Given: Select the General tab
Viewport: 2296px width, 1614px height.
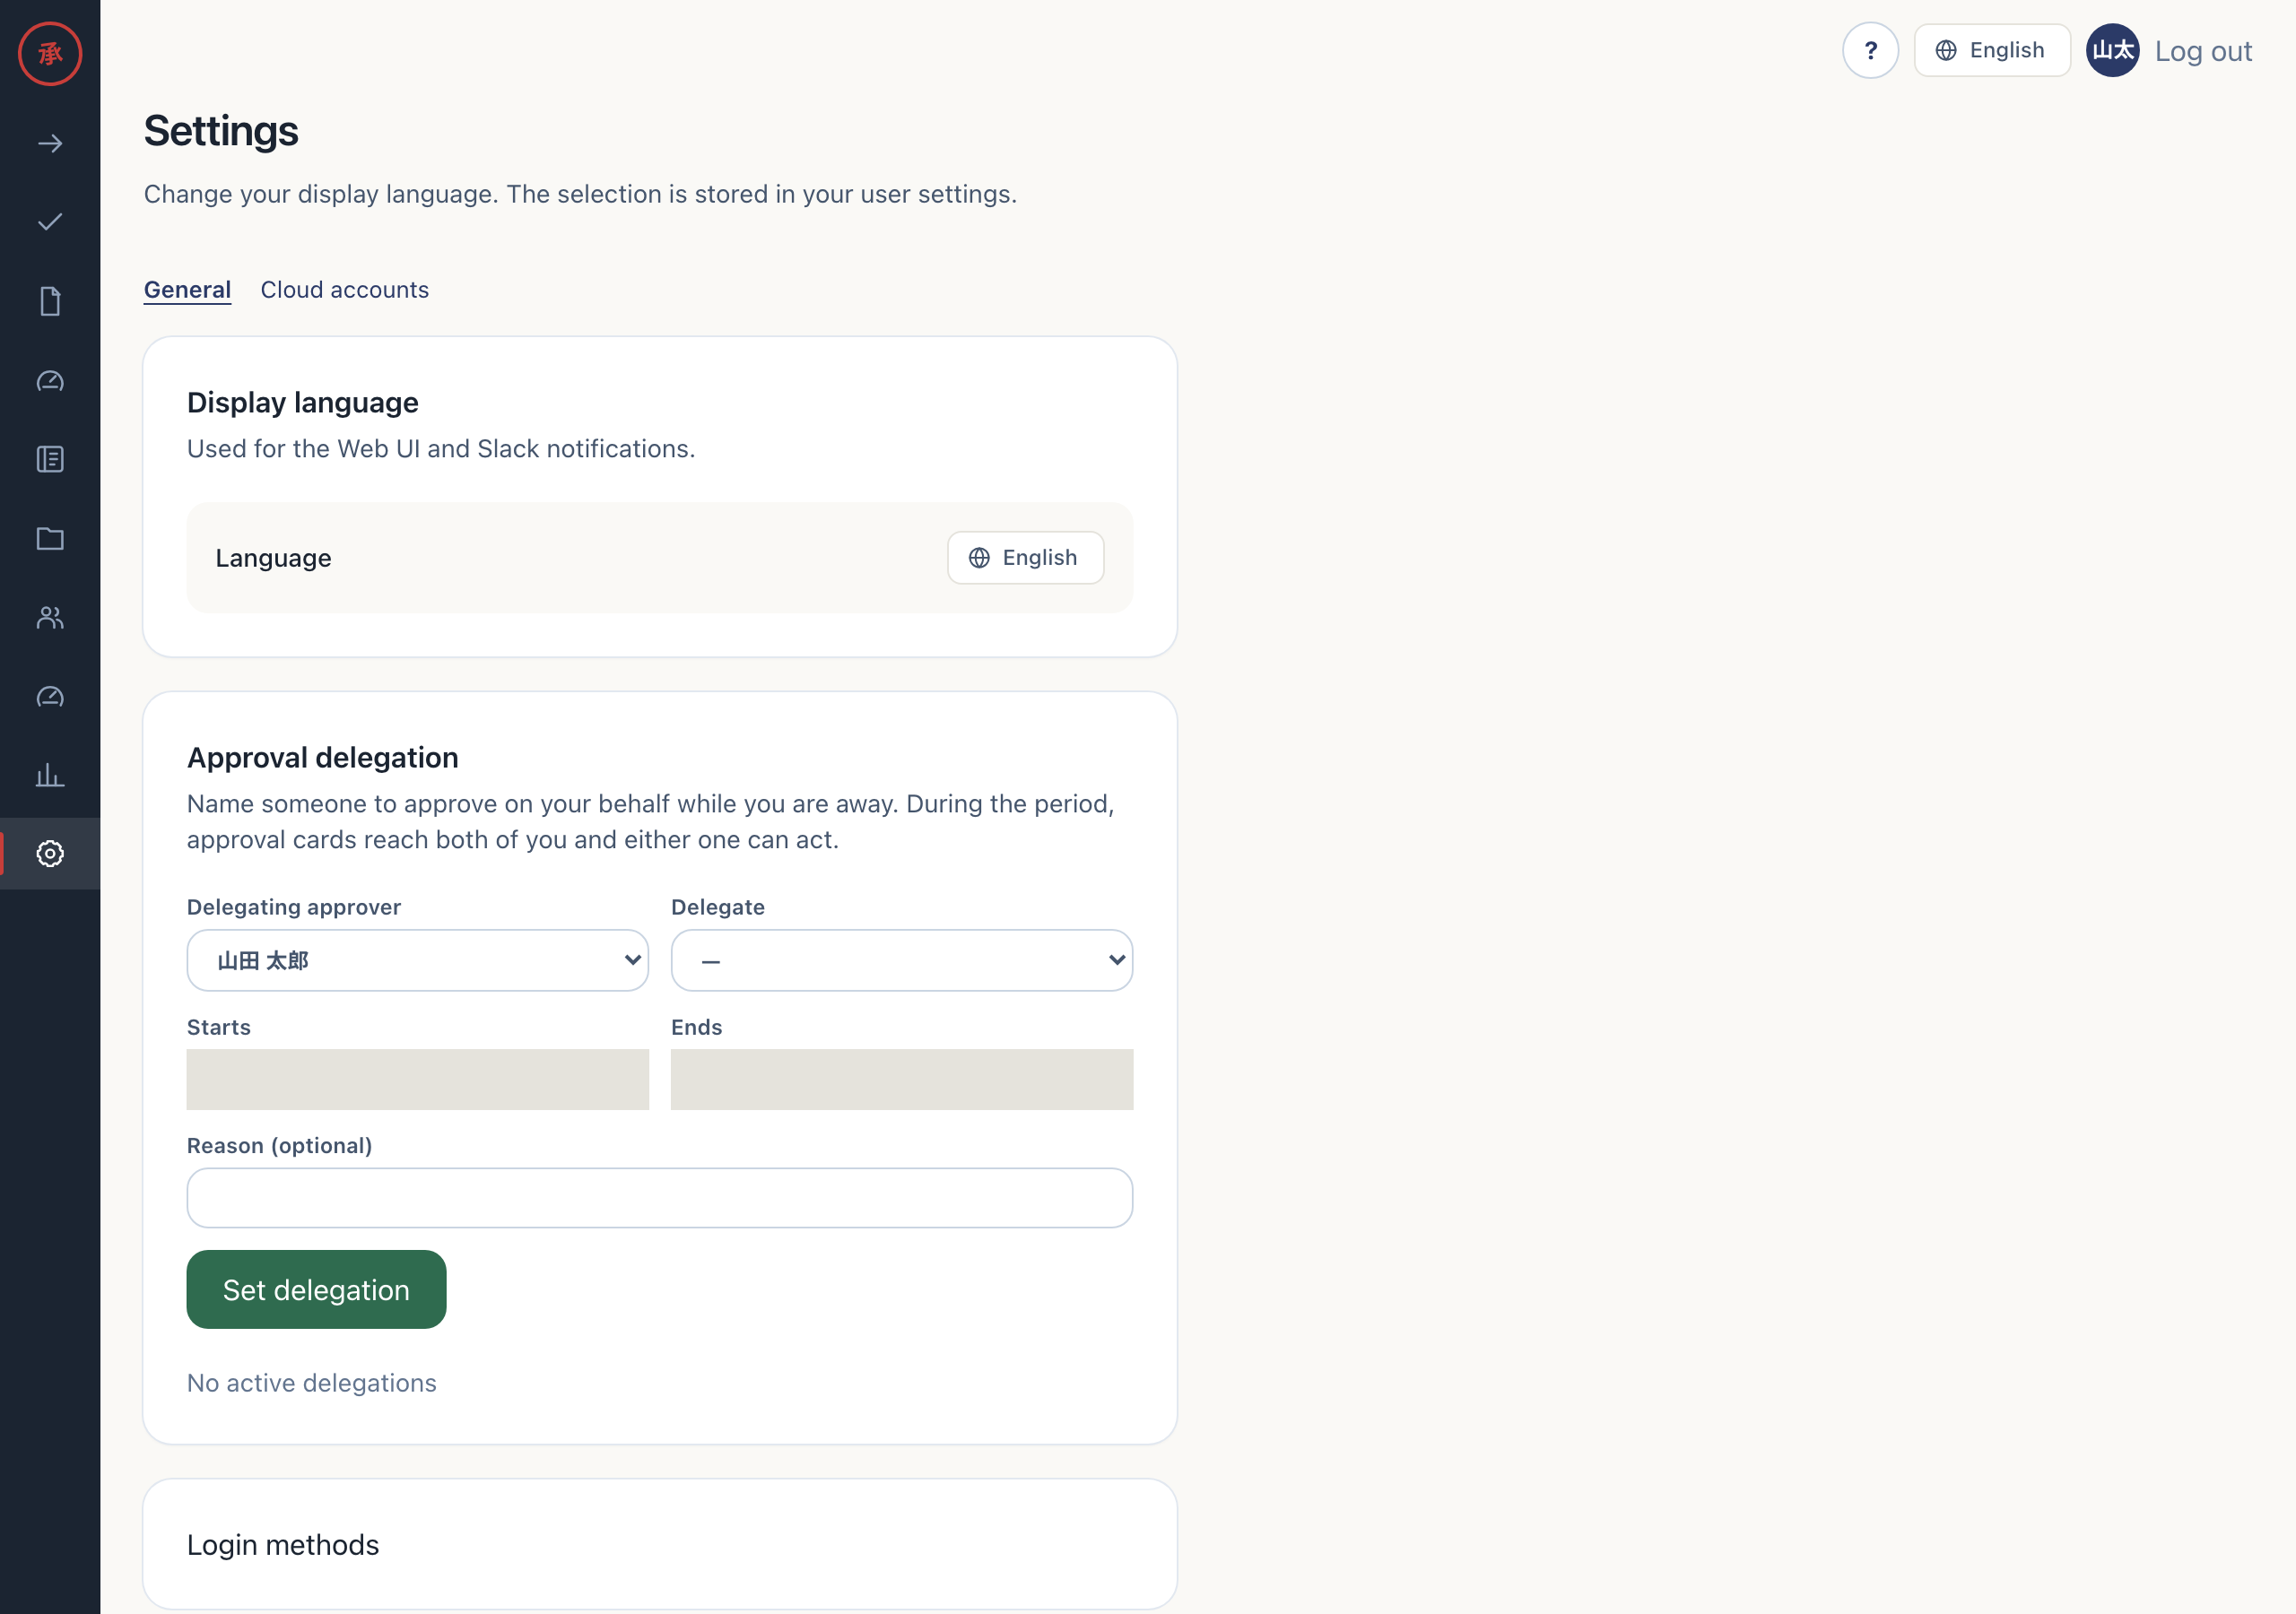Looking at the screenshot, I should pyautogui.click(x=188, y=290).
